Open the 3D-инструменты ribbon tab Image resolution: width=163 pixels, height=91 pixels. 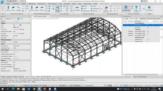(x=52, y=4)
